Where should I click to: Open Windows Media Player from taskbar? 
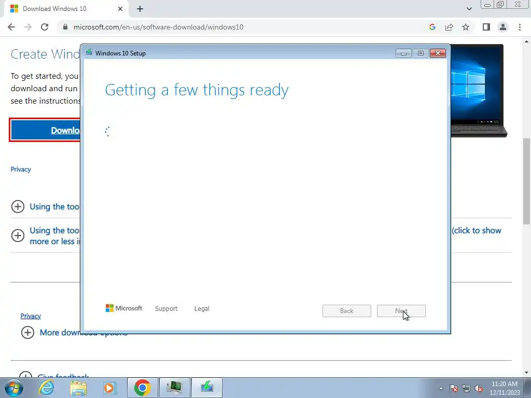click(109, 388)
